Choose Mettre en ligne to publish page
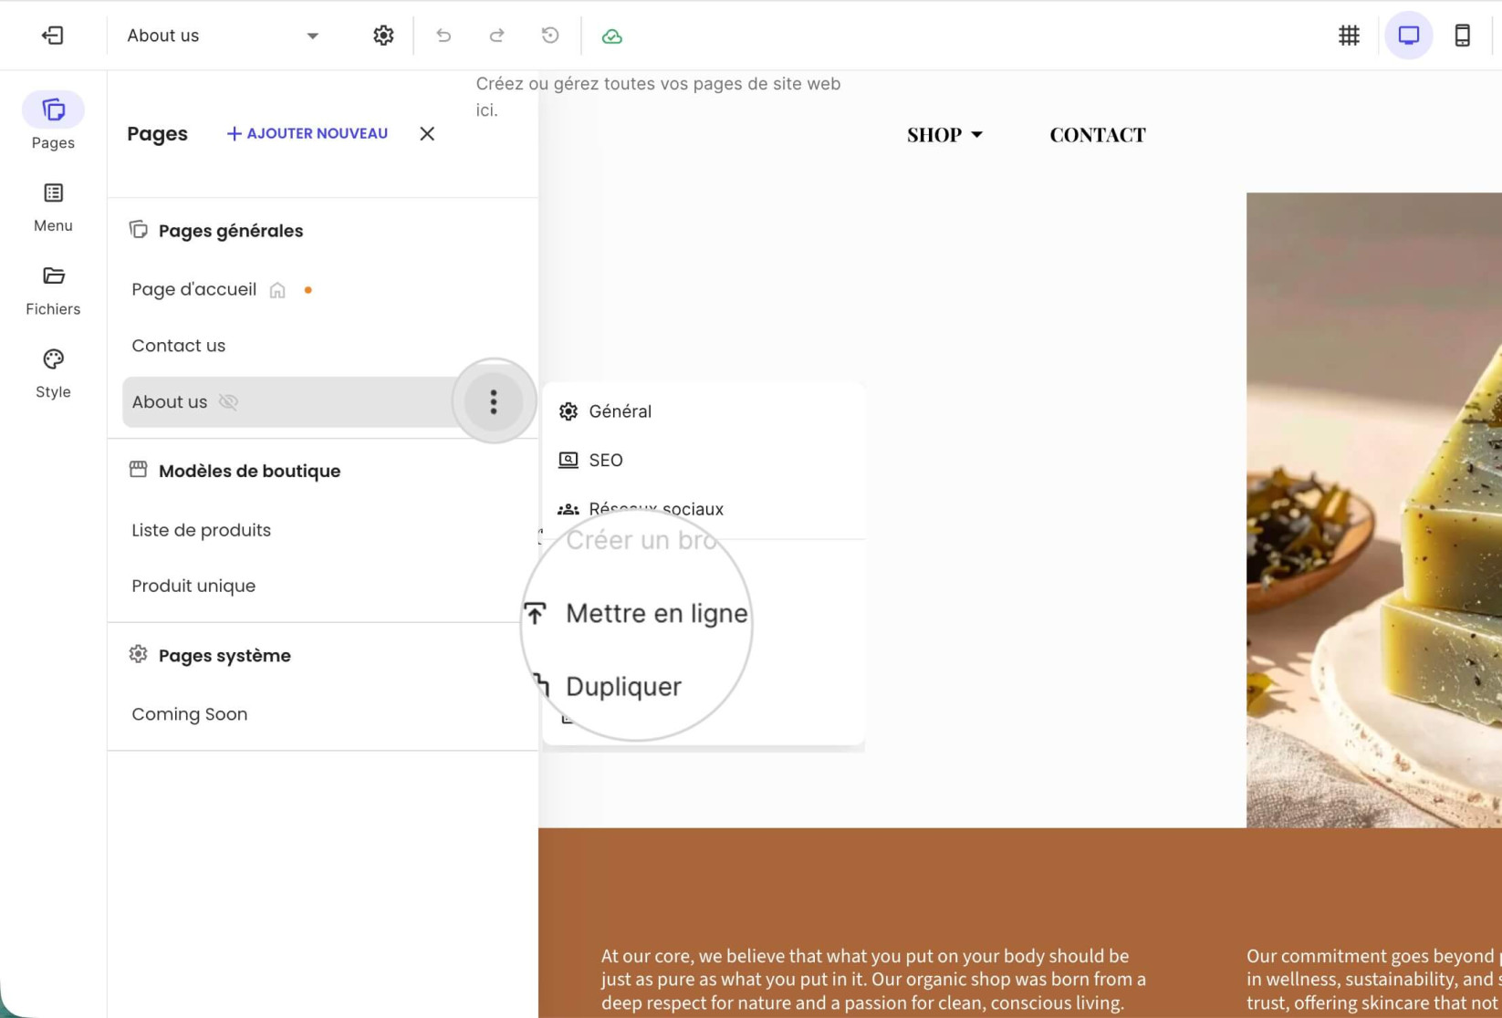 656,613
